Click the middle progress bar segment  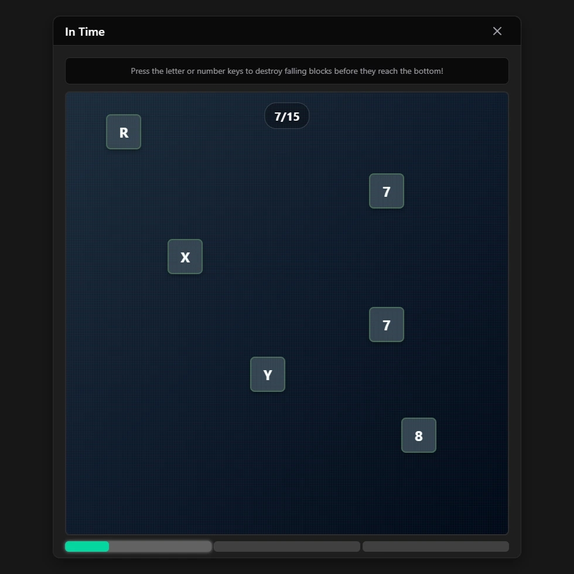tap(287, 546)
